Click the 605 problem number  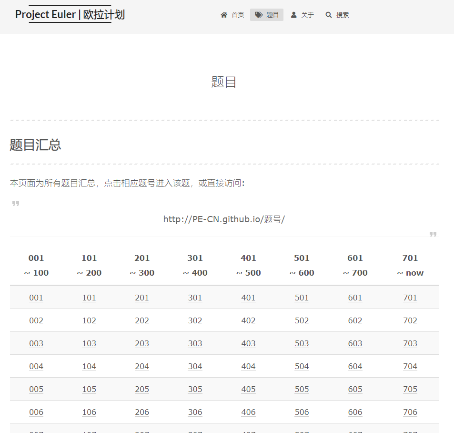click(x=355, y=389)
